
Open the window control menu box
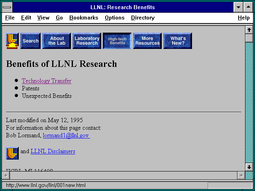point(7,7)
